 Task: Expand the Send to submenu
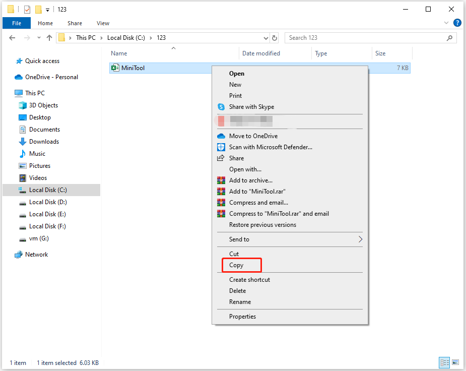[x=290, y=239]
